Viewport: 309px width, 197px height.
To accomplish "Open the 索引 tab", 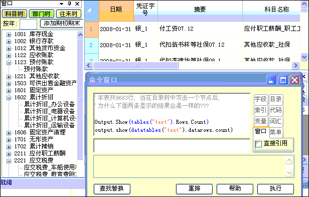I will (x=260, y=110).
